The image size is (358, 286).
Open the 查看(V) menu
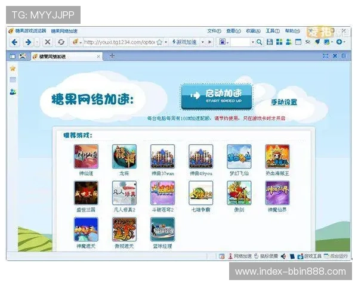pos(233,31)
